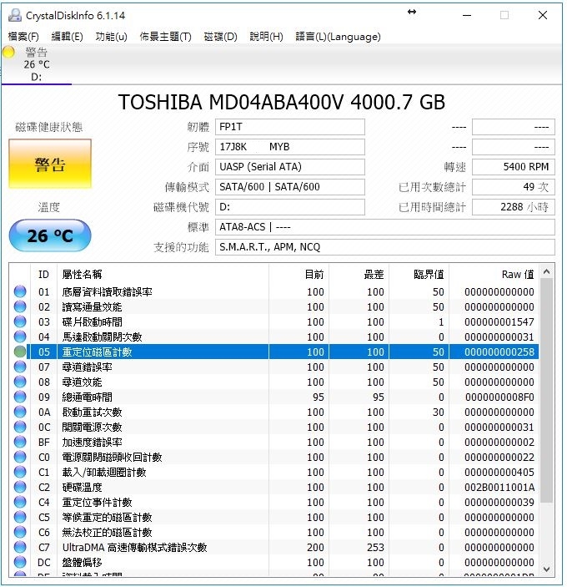
Task: Click status icon of row 08 尋道效能
Action: point(20,382)
